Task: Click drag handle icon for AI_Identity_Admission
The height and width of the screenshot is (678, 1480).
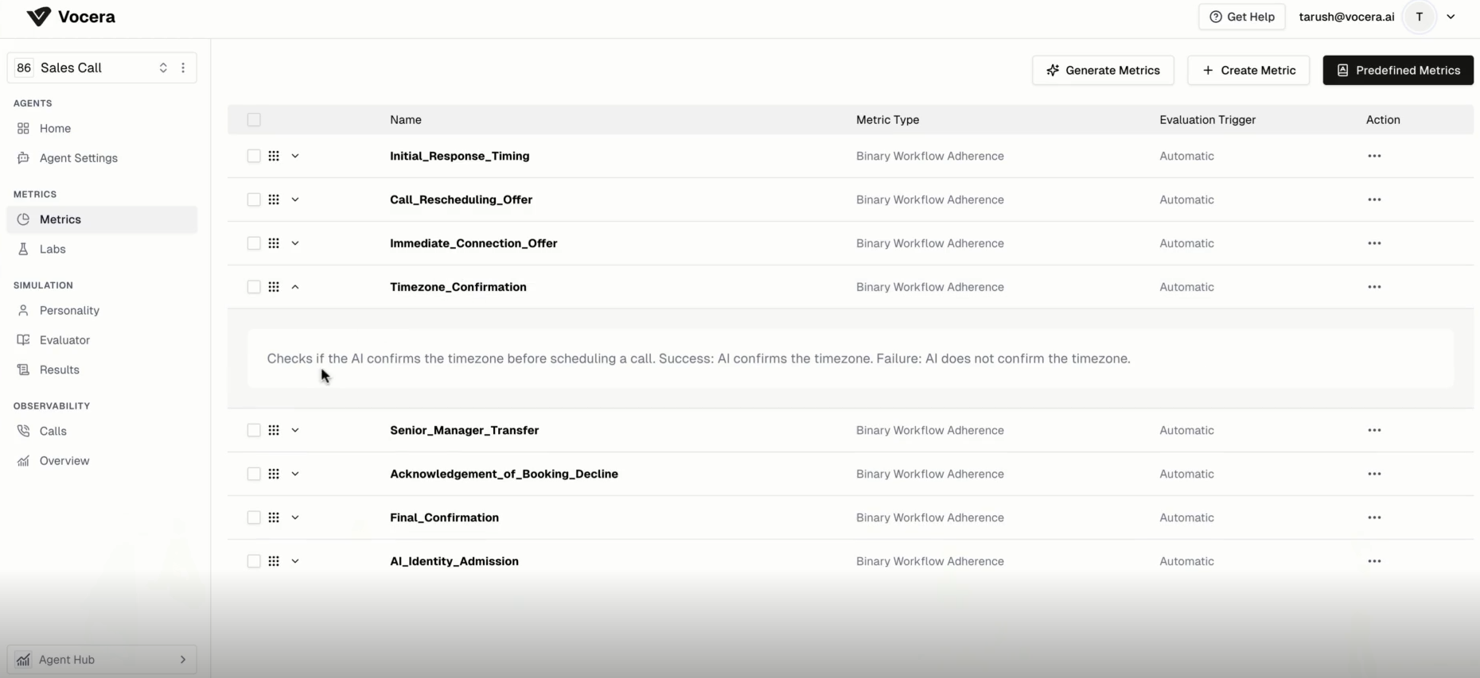Action: [x=274, y=561]
